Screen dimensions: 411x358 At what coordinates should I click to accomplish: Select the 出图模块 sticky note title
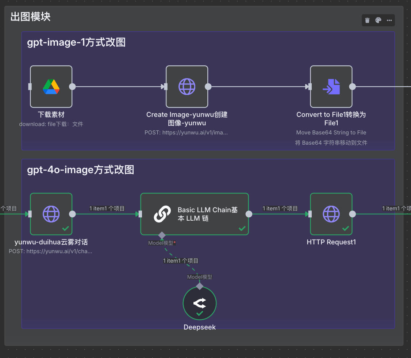(30, 17)
